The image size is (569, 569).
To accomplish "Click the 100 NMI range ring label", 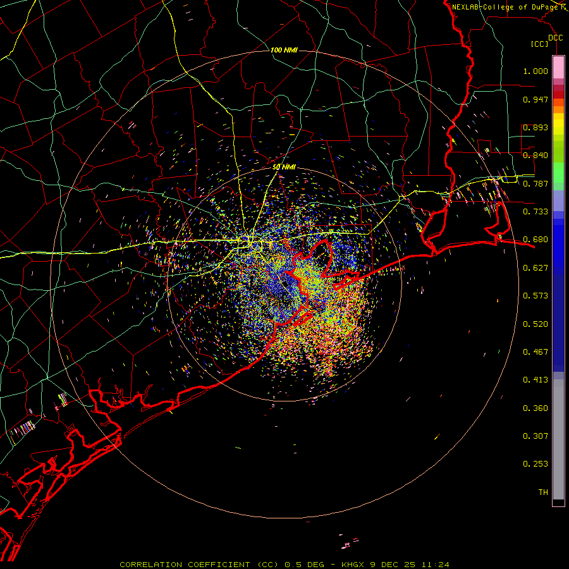I will [x=284, y=50].
